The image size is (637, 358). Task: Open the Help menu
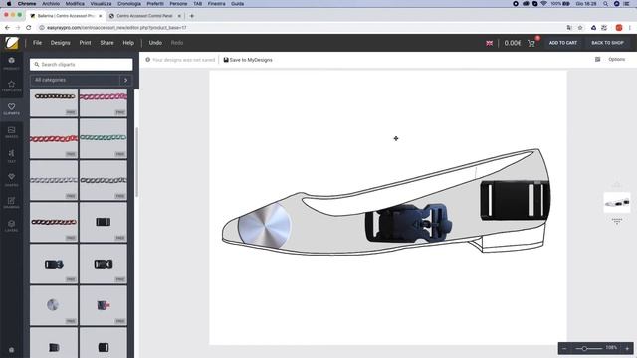128,43
